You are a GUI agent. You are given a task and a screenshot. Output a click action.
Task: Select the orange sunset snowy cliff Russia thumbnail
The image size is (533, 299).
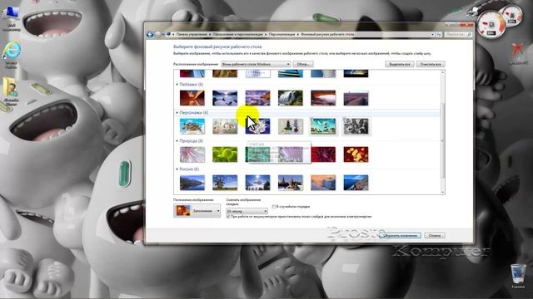click(323, 183)
